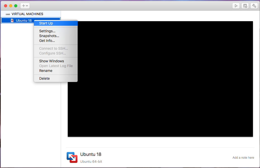This screenshot has height=168, width=260.
Task: Maximize the window with green button
Action: pos(16,6)
